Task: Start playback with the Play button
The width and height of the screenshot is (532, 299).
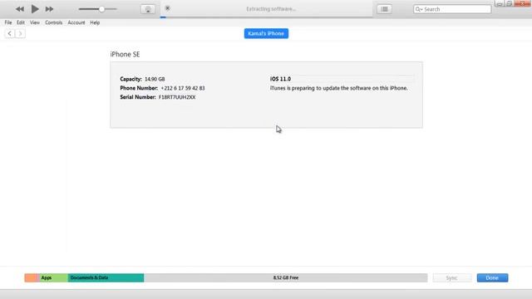Action: (x=35, y=9)
